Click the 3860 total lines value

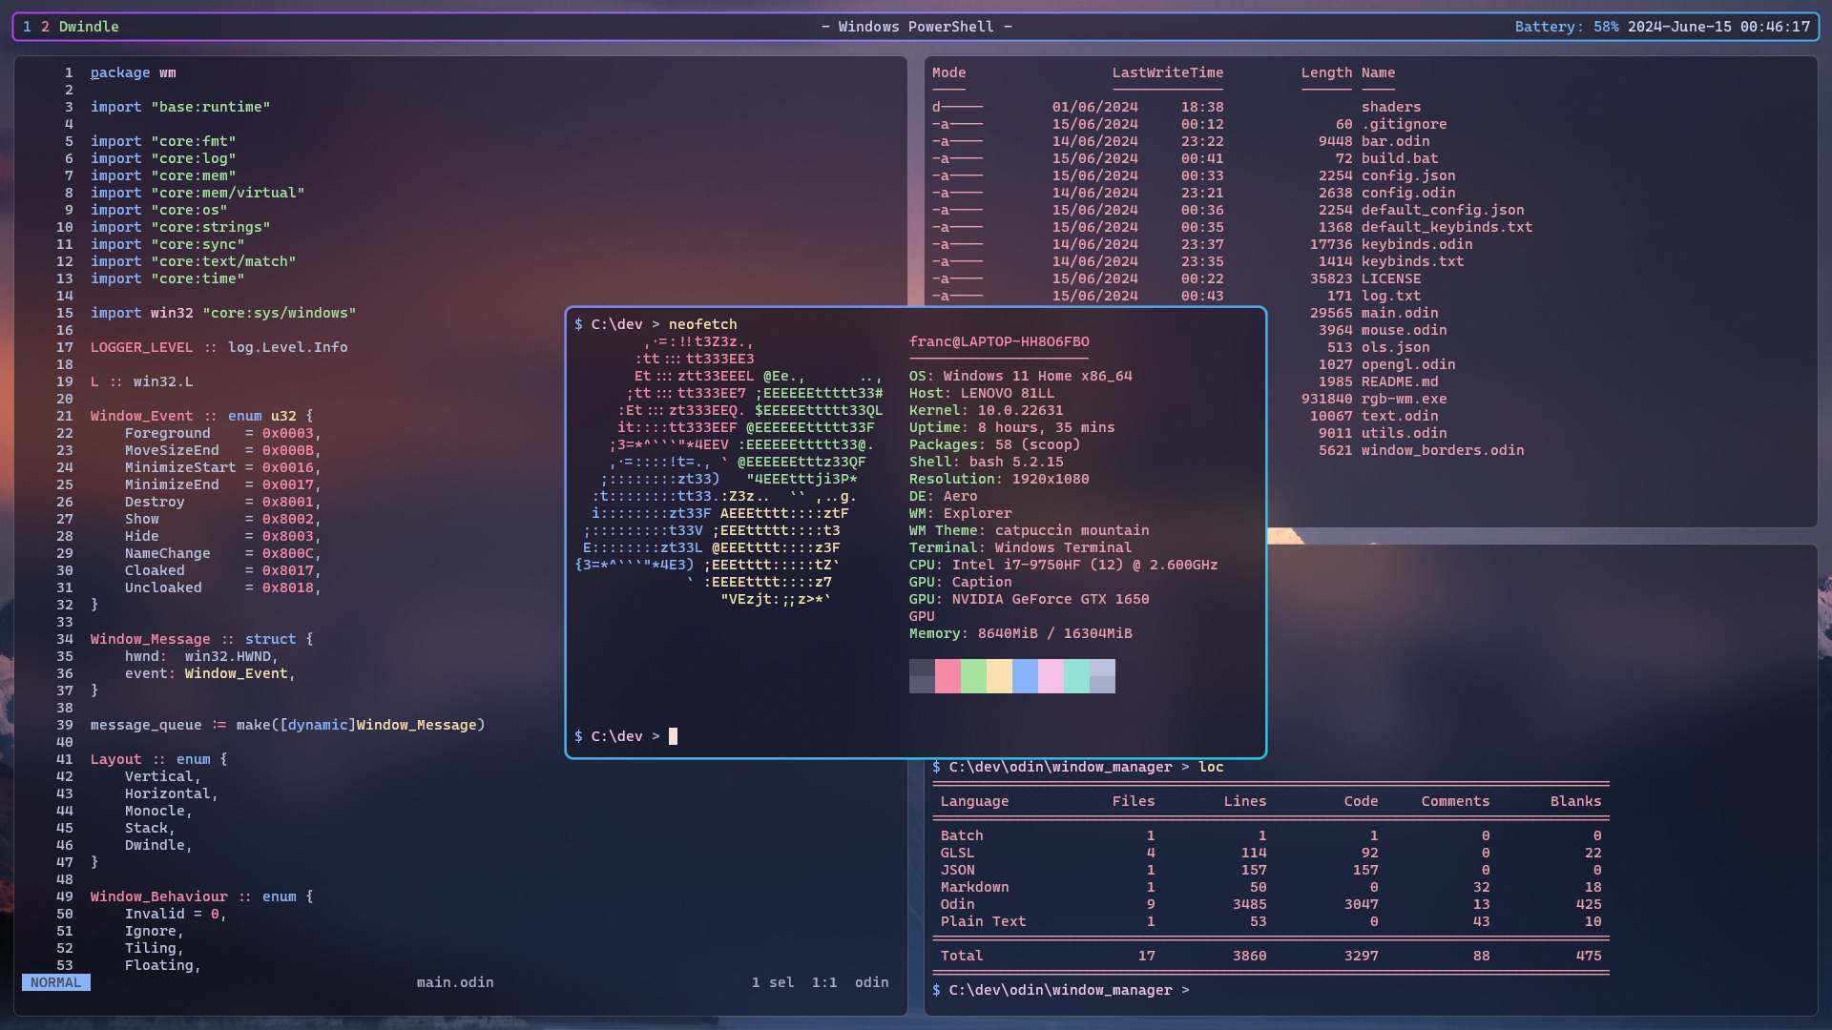[x=1249, y=956]
